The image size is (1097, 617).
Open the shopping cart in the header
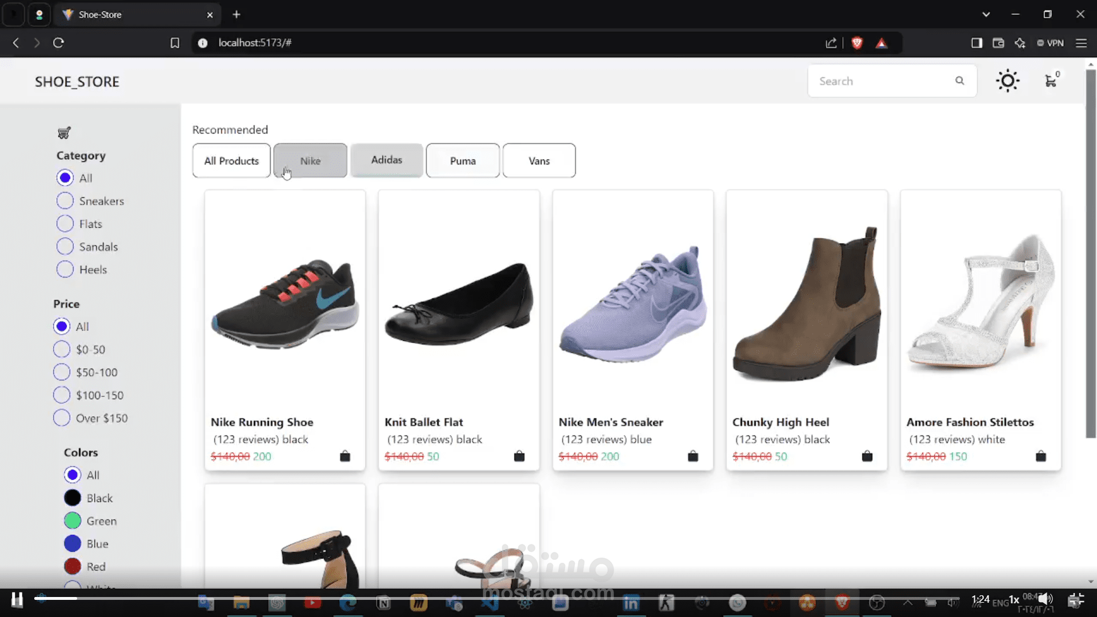(x=1051, y=81)
